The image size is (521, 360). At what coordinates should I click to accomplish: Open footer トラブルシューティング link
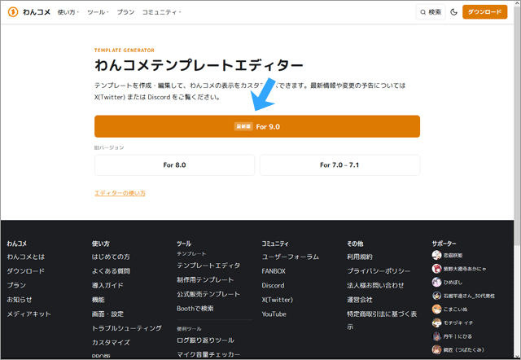(127, 328)
